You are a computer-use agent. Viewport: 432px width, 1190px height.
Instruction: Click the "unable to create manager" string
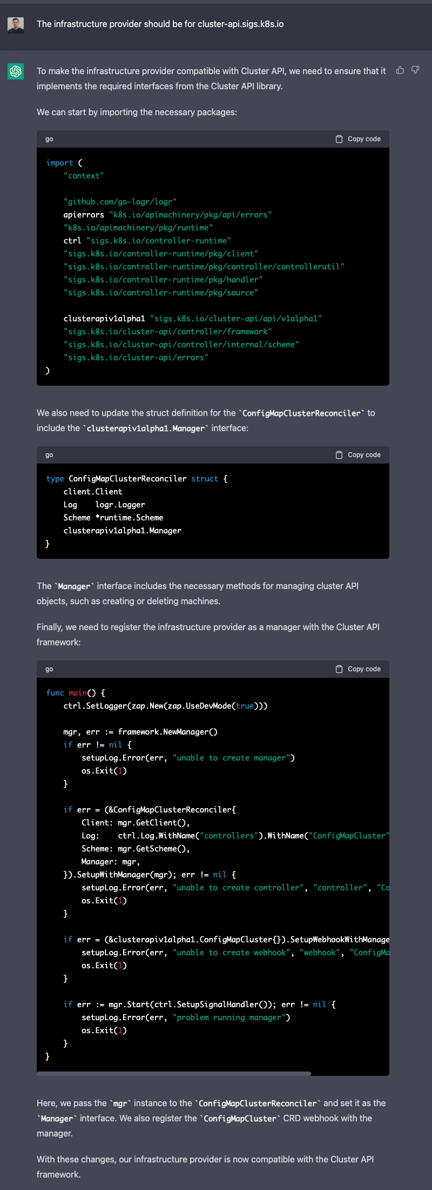[231, 758]
